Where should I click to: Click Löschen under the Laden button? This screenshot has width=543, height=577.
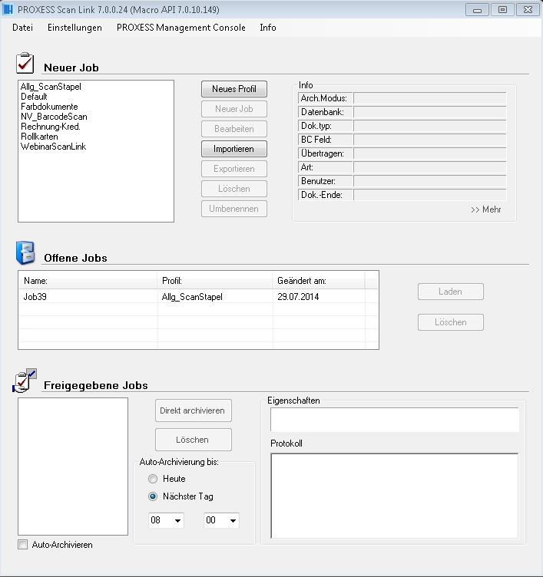point(451,322)
